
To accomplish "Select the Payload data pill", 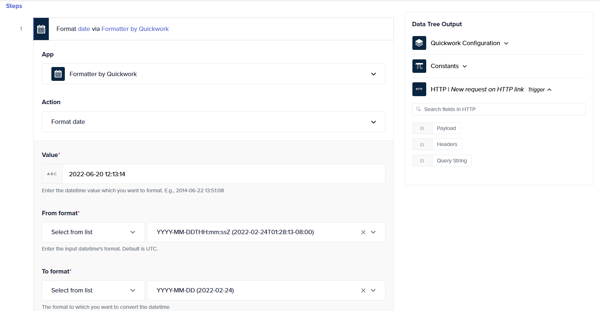I will [446, 128].
